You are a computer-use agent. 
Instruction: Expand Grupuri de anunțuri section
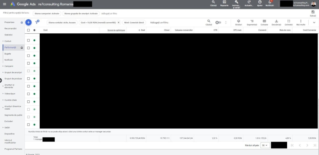[x=3, y=72]
